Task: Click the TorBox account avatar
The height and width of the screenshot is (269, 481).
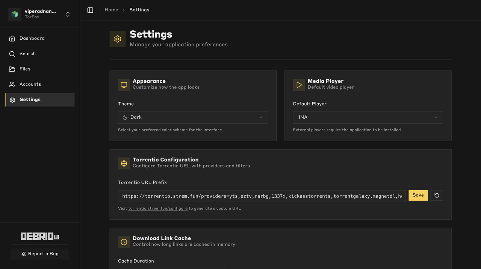Action: point(15,14)
